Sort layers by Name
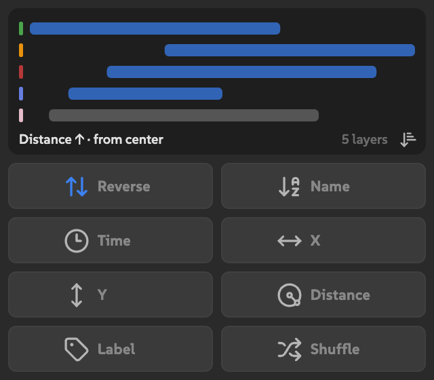This screenshot has width=434, height=380. pos(323,186)
